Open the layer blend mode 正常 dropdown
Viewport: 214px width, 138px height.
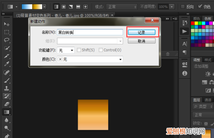tap(203, 115)
